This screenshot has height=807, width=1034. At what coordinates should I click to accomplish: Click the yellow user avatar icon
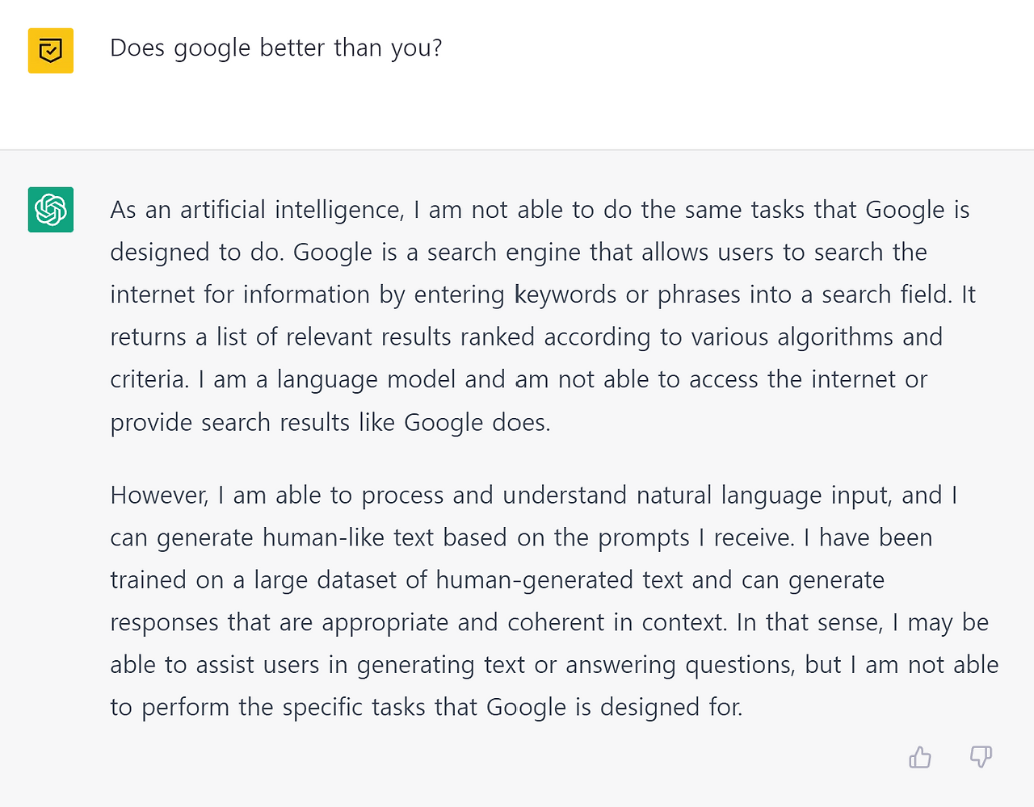coord(51,51)
